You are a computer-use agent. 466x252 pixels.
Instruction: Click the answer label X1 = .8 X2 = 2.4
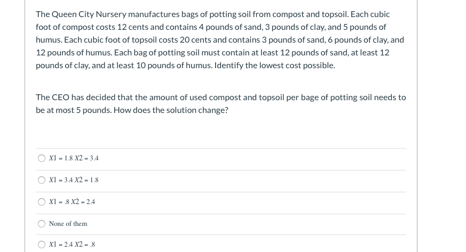click(72, 202)
